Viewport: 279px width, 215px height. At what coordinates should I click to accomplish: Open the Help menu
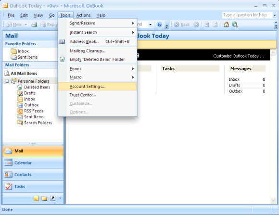click(x=101, y=15)
